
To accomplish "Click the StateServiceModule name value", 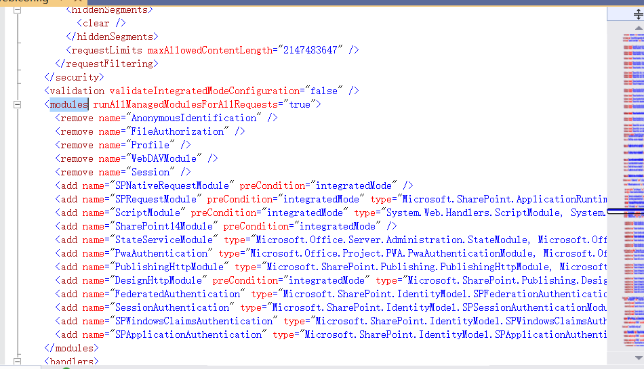I will 164,240.
